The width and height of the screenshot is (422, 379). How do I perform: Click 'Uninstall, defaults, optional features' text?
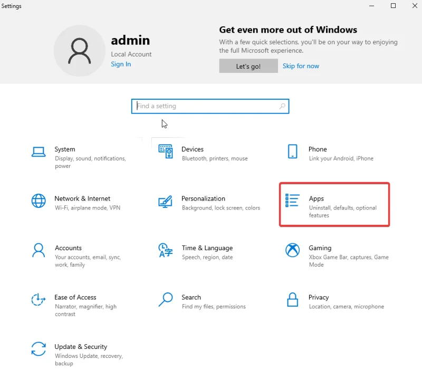pyautogui.click(x=342, y=212)
